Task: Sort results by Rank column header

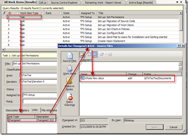Action: click(53, 13)
